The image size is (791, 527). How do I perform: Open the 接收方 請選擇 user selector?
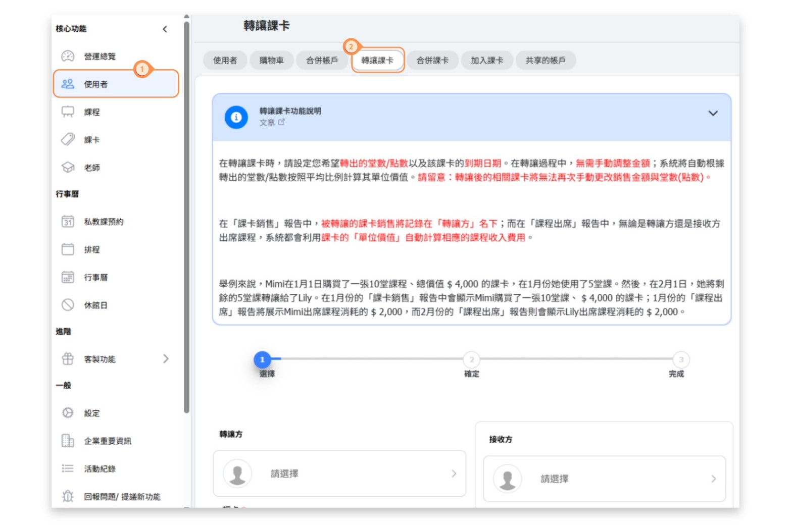(x=604, y=479)
